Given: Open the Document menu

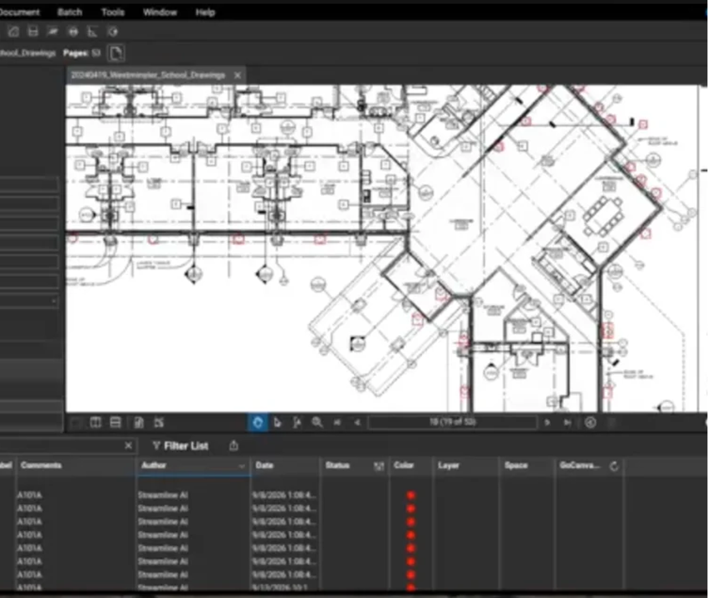Looking at the screenshot, I should pos(20,12).
